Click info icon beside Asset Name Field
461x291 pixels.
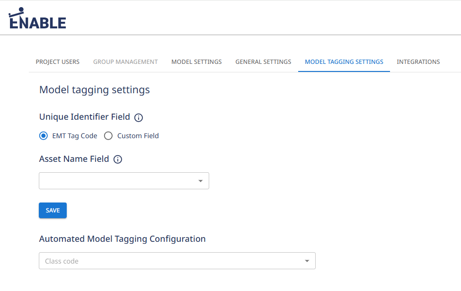coord(118,159)
